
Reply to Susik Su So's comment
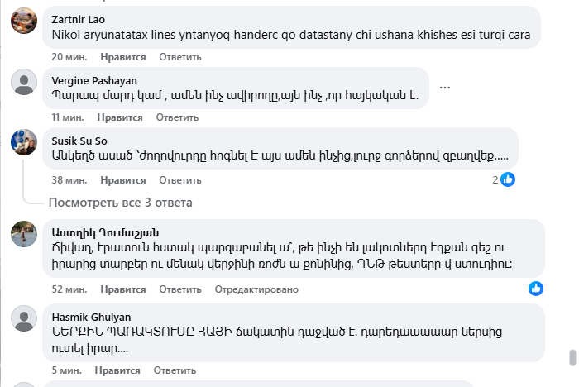[x=180, y=179]
